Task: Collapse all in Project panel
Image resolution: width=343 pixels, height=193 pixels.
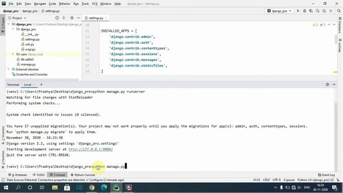Action: [64, 18]
